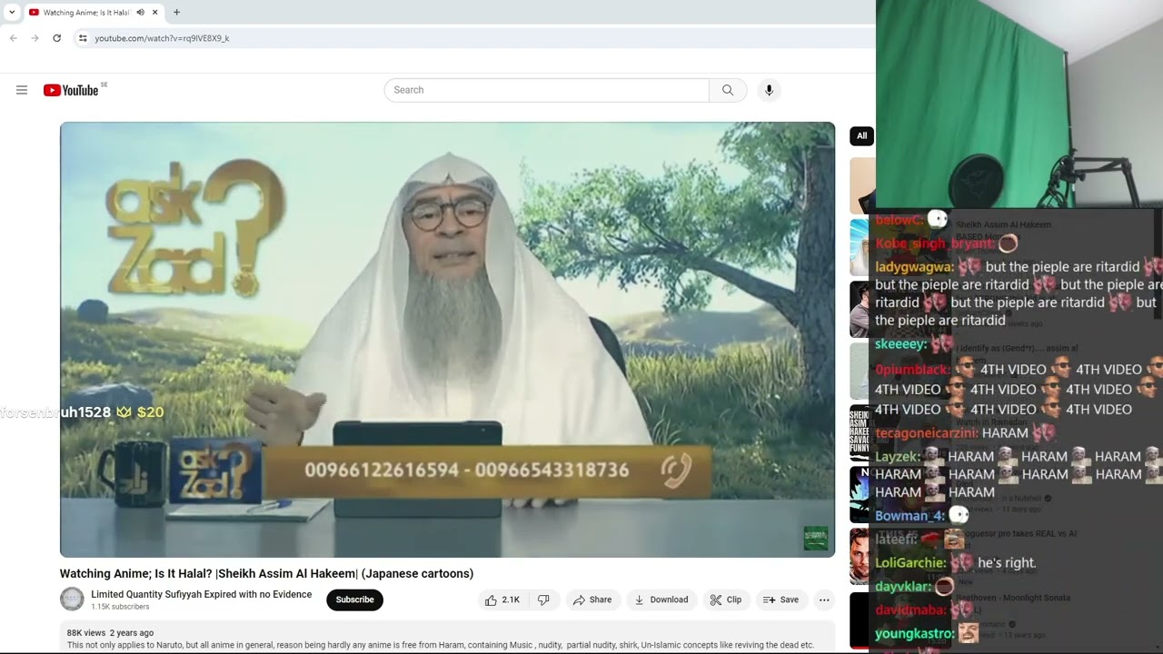This screenshot has width=1163, height=654.
Task: Share this video
Action: click(592, 599)
